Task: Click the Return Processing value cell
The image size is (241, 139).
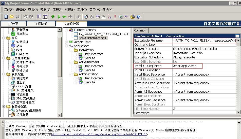Action: point(205,49)
